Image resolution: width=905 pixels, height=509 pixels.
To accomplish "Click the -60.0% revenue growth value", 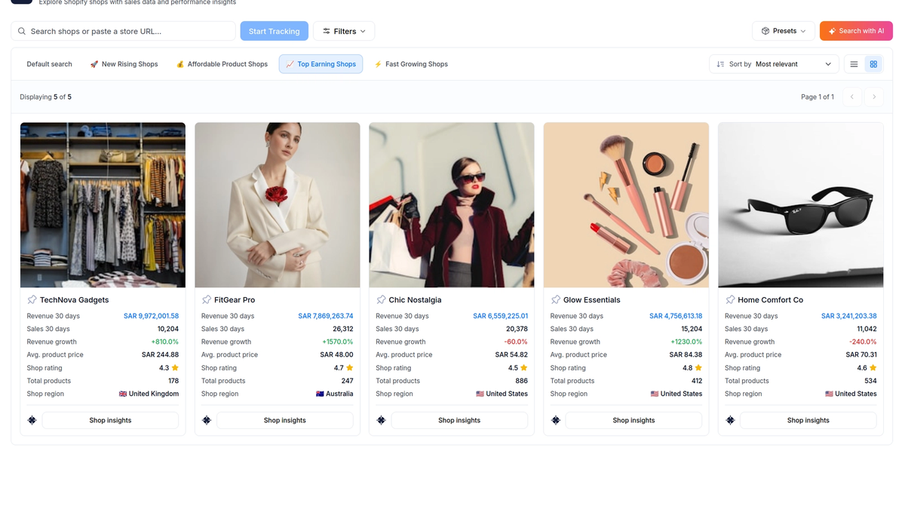I will (x=516, y=342).
